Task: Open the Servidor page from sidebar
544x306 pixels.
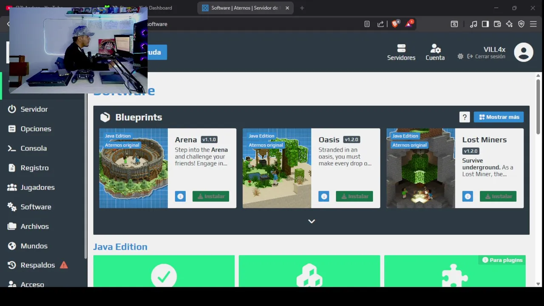Action: coord(34,109)
